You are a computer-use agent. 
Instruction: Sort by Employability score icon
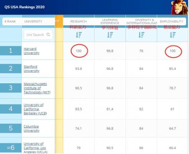point(173,35)
